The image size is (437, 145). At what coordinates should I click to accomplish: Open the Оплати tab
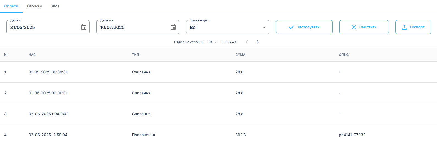click(11, 6)
